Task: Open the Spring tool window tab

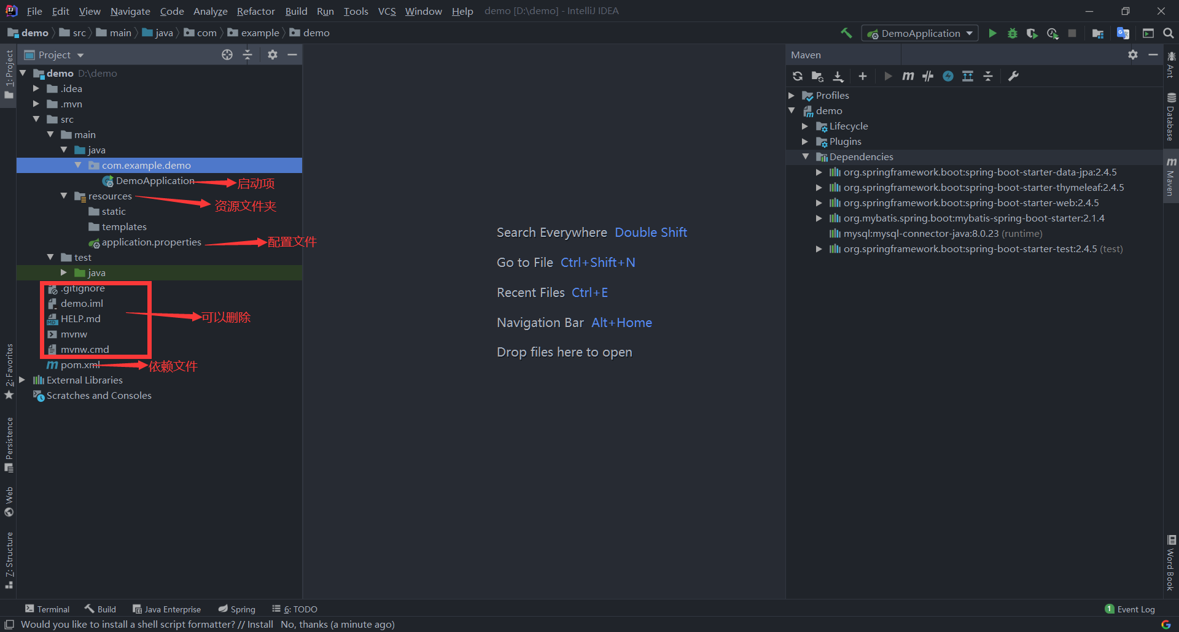Action: [237, 609]
